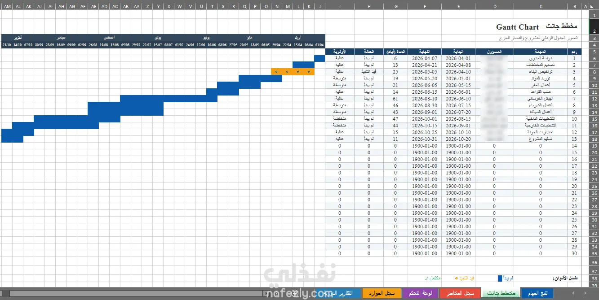
Task: Click the المدة (أيام) heading cell
Action: pos(396,52)
